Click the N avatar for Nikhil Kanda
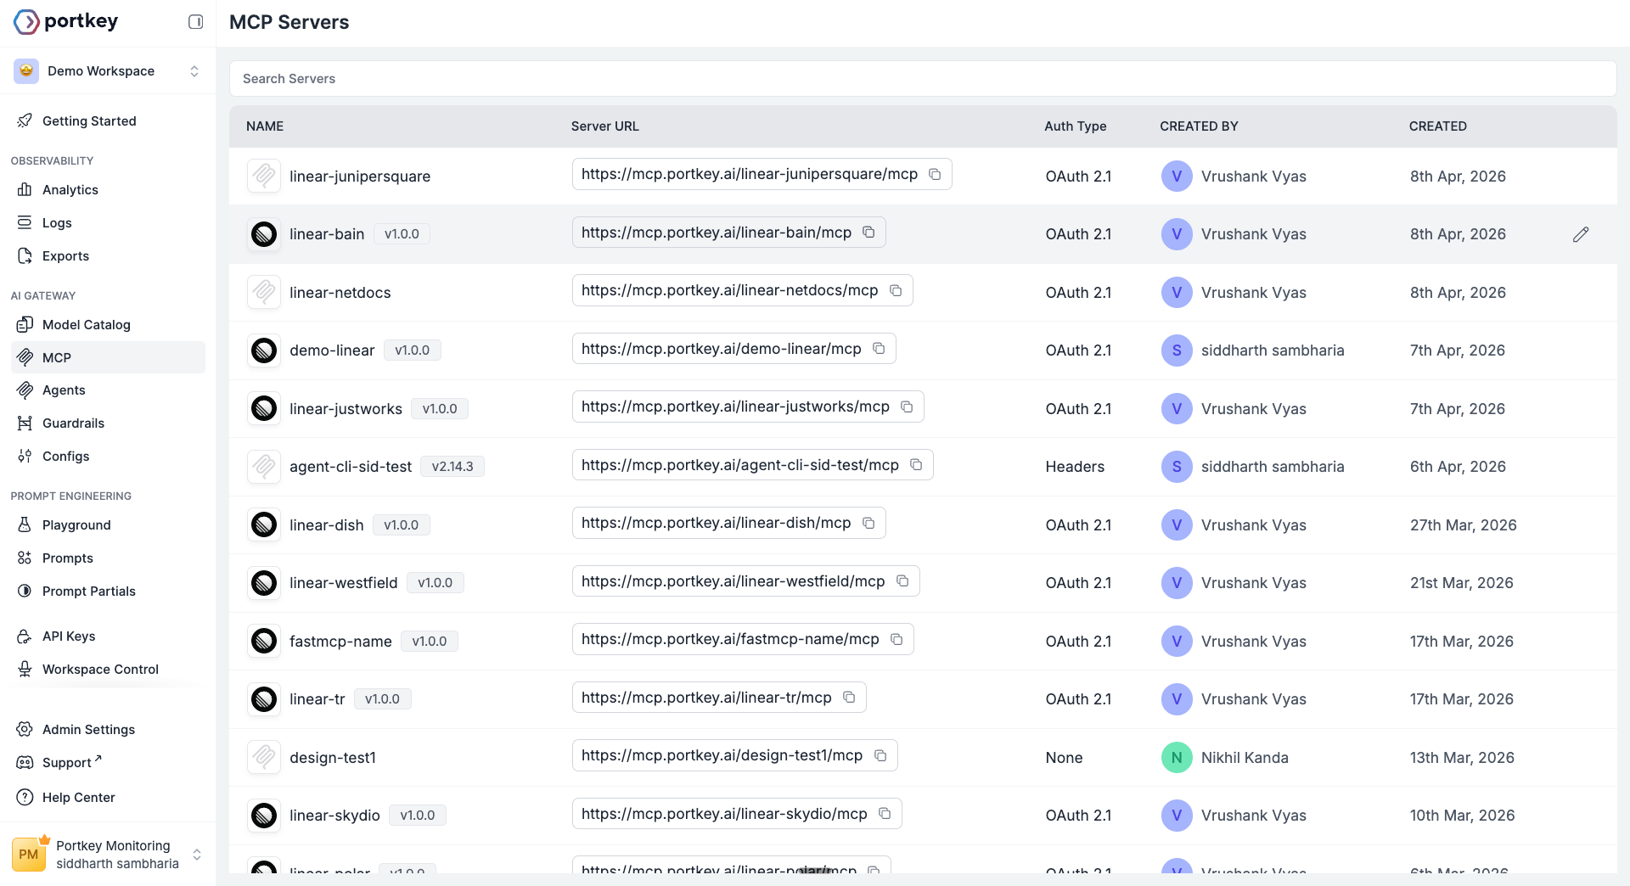 point(1177,758)
